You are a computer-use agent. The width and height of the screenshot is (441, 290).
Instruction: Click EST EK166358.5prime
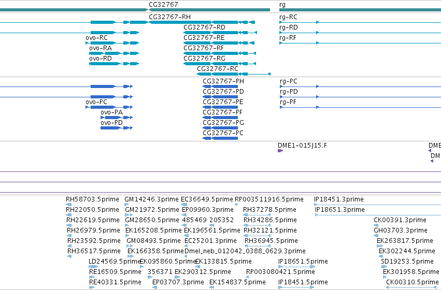click(155, 251)
